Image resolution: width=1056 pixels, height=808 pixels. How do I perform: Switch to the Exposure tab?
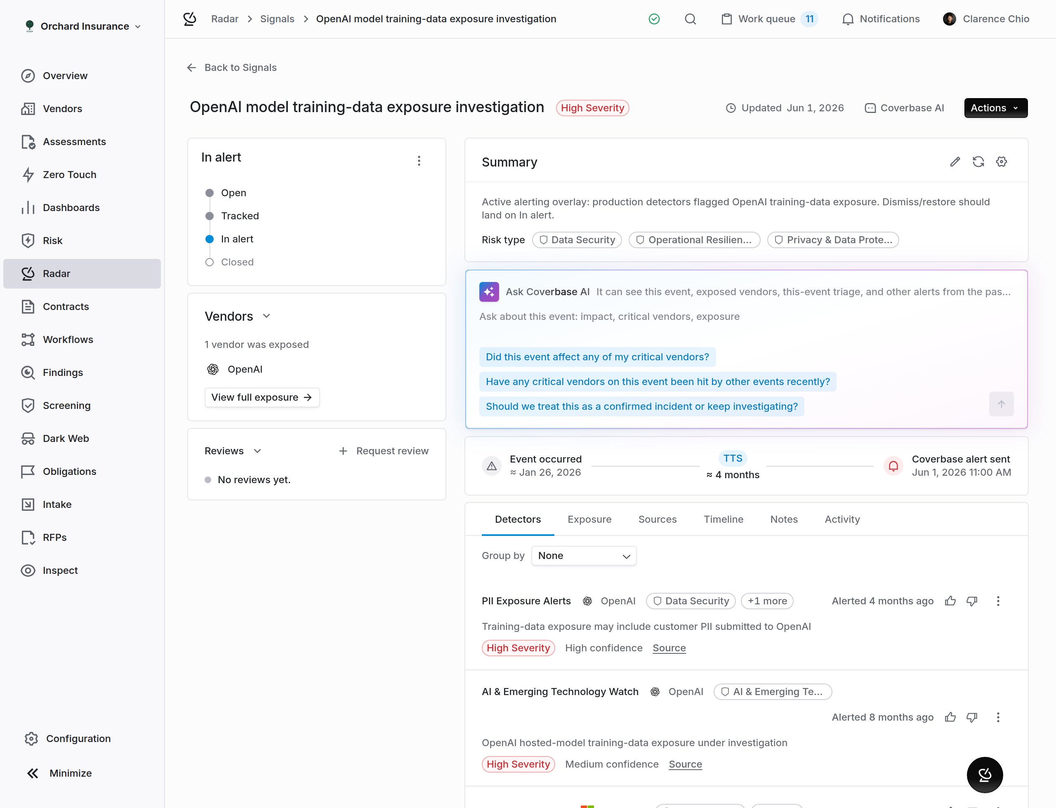(589, 519)
